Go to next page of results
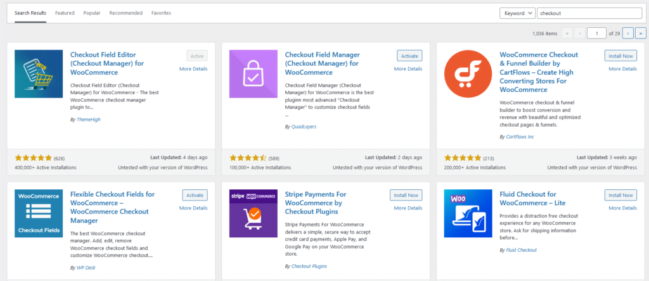Image resolution: width=649 pixels, height=281 pixels. (x=628, y=33)
